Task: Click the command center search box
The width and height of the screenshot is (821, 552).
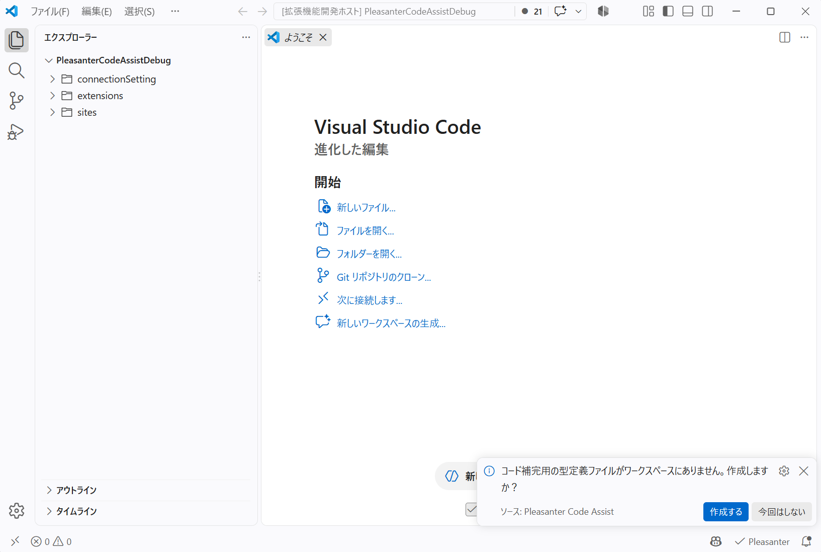Action: pyautogui.click(x=394, y=11)
